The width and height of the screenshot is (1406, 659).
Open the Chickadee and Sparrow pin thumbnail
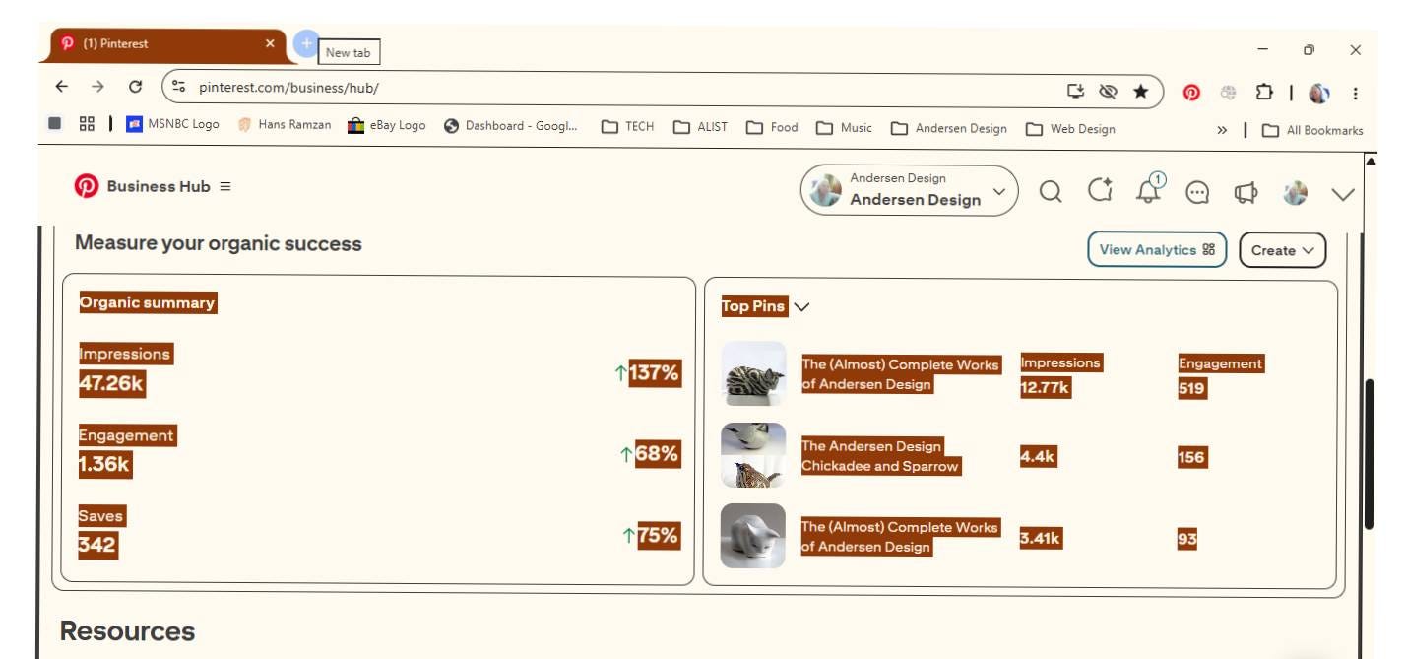753,455
